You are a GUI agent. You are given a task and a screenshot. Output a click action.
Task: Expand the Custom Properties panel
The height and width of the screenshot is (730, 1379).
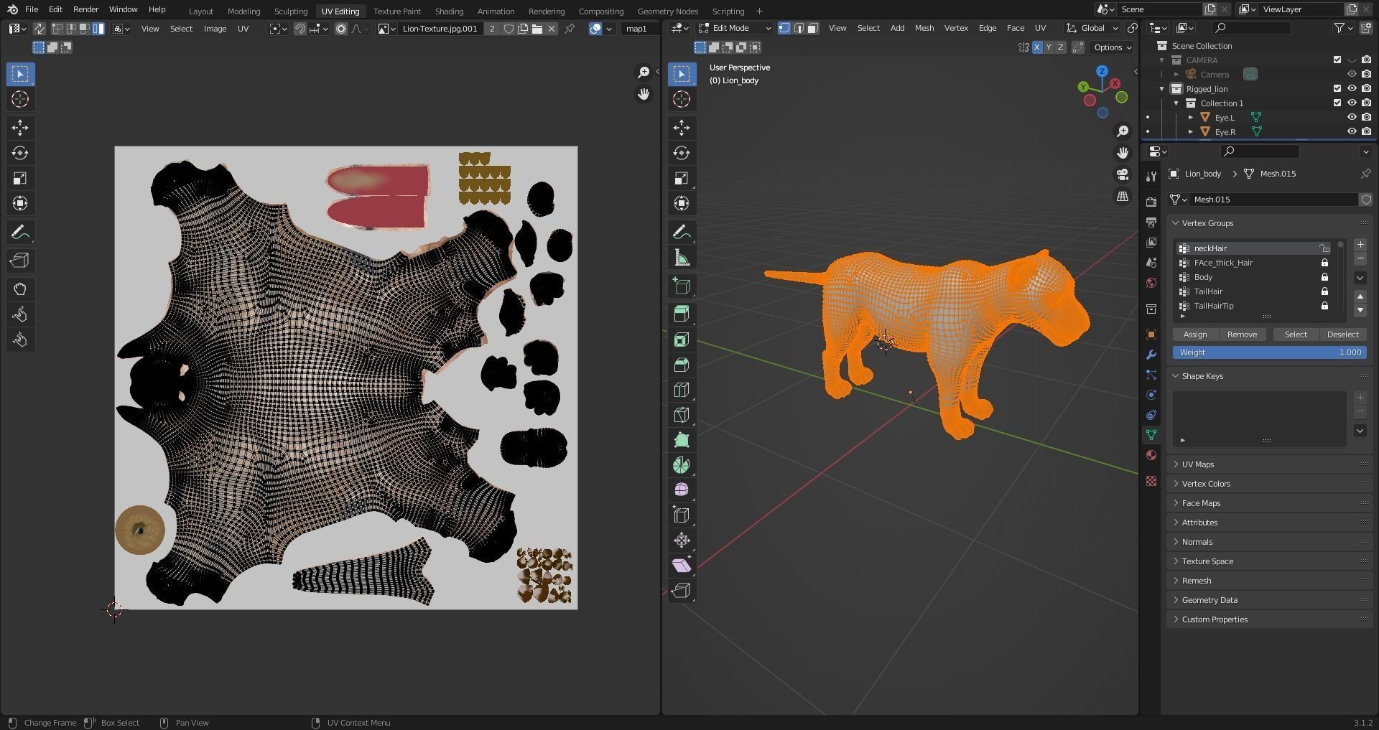1270,619
